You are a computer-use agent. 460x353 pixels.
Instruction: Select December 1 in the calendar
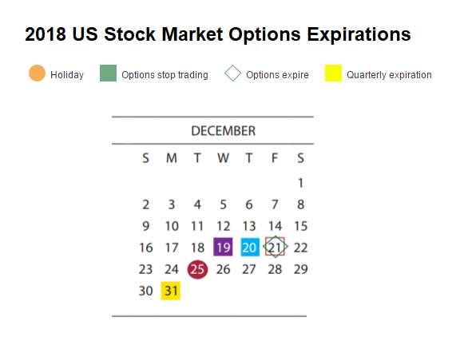point(300,183)
